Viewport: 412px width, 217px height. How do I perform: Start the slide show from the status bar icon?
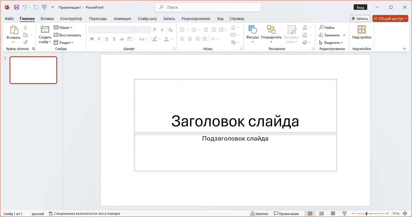tap(344, 214)
